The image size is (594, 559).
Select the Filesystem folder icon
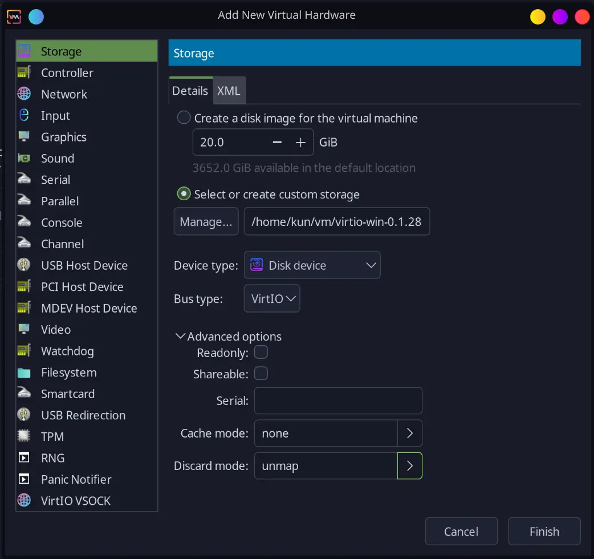[x=24, y=372]
